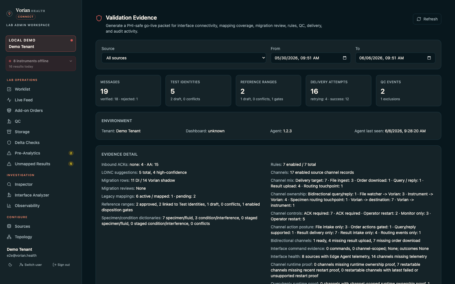Open Live Feed pulse icon
This screenshot has width=455, height=284.
pyautogui.click(x=9, y=100)
